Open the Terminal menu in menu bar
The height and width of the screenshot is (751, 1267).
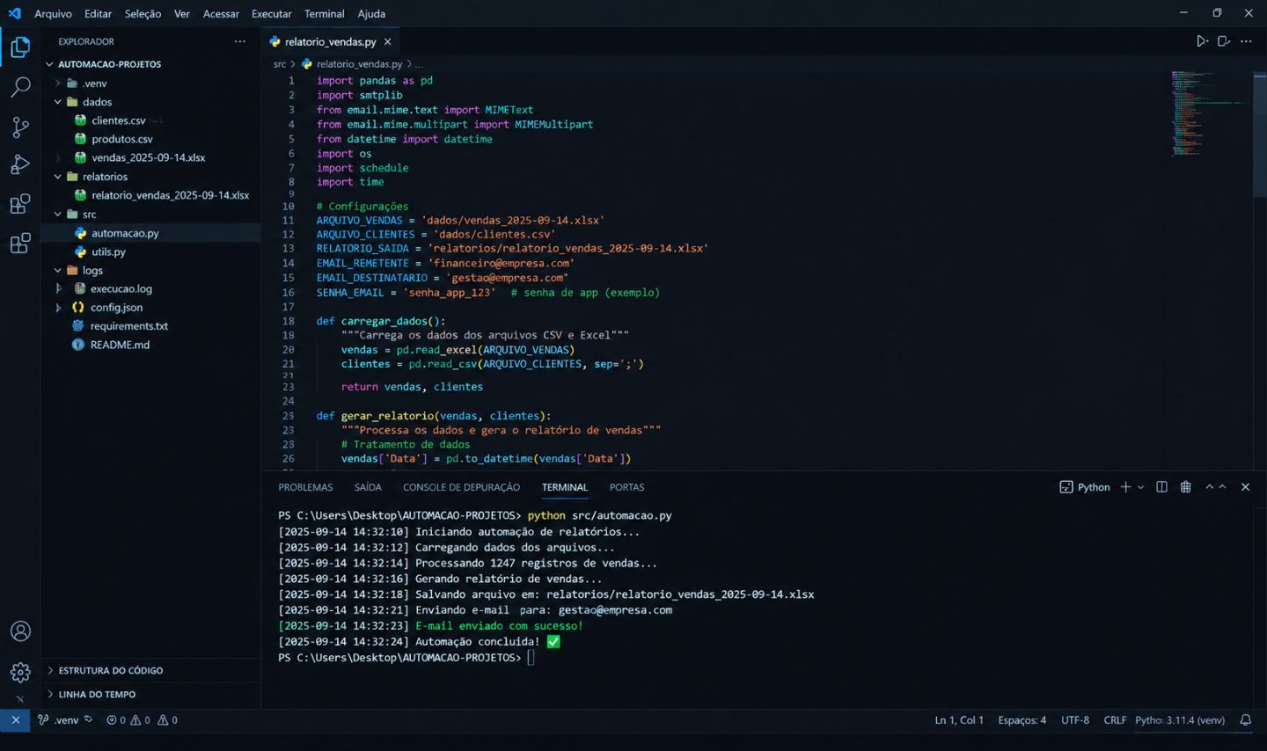pyautogui.click(x=324, y=13)
